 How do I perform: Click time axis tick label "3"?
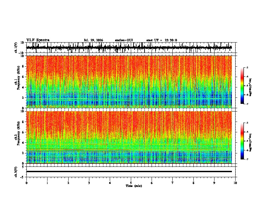point(89,183)
